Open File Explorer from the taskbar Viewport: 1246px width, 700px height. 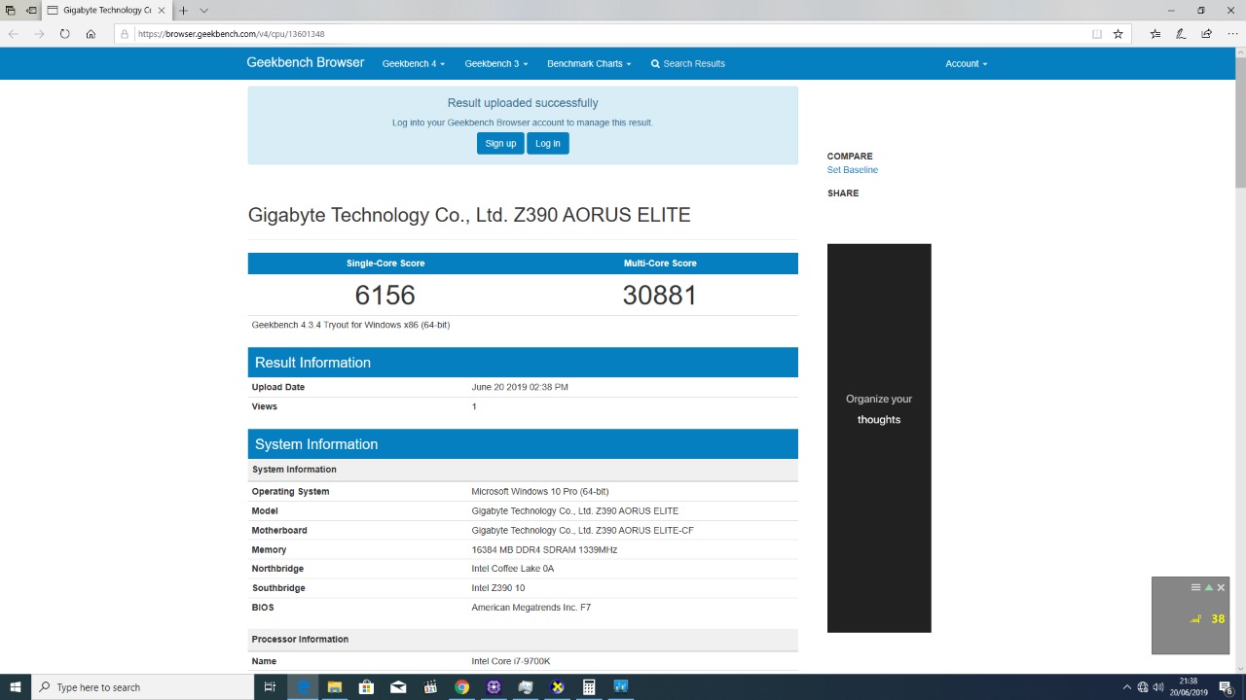point(335,687)
